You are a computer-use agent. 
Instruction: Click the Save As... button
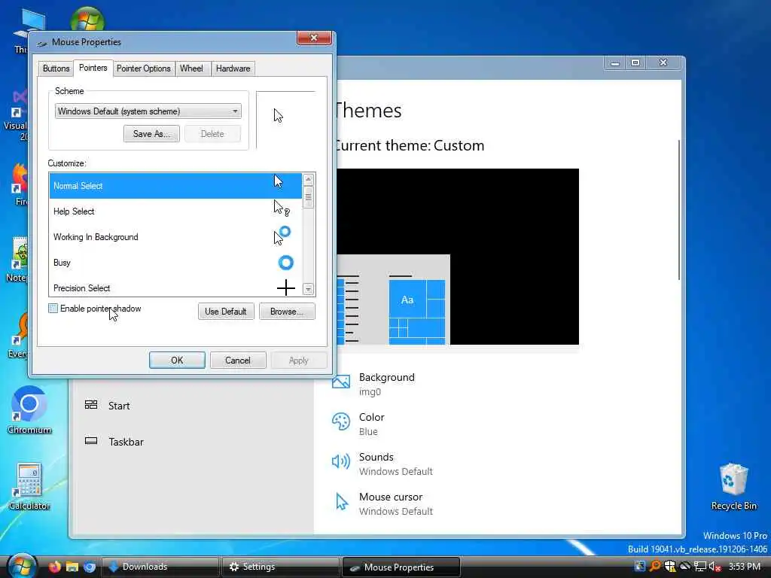(151, 134)
